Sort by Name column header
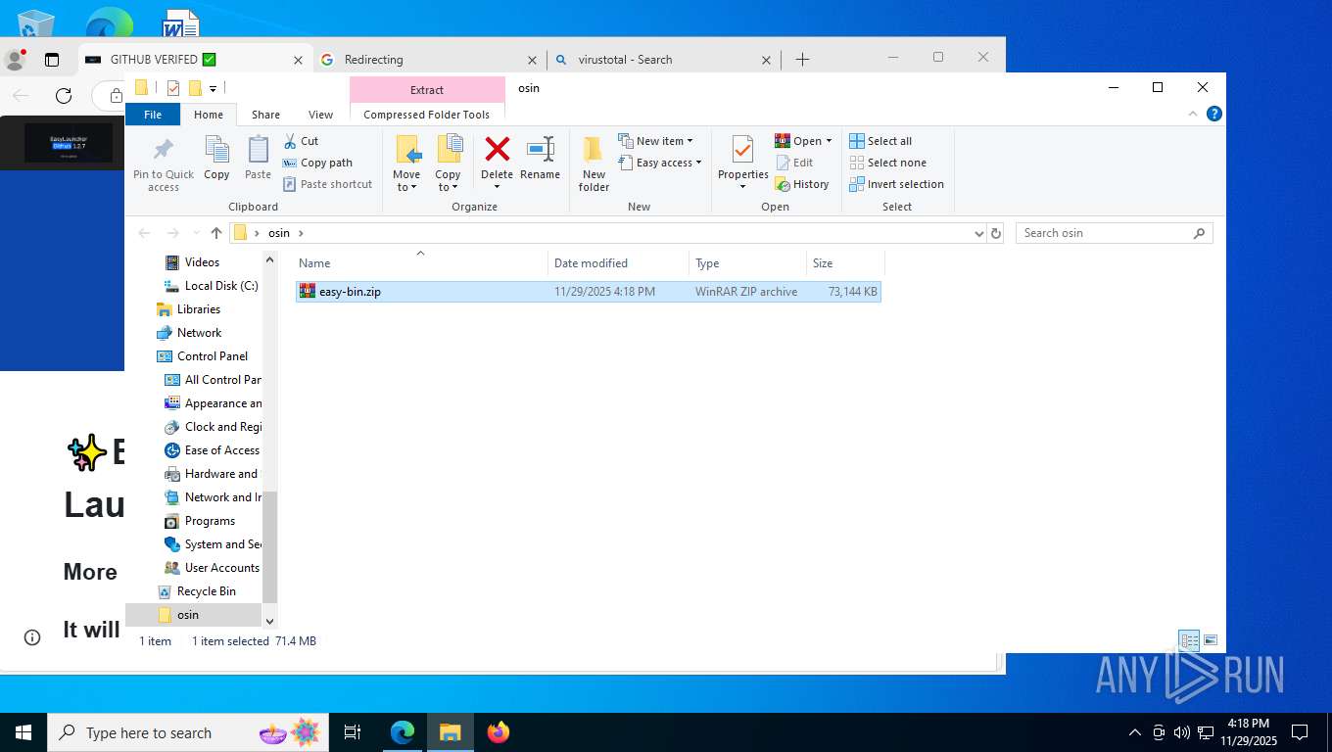This screenshot has height=752, width=1332. coord(421,262)
